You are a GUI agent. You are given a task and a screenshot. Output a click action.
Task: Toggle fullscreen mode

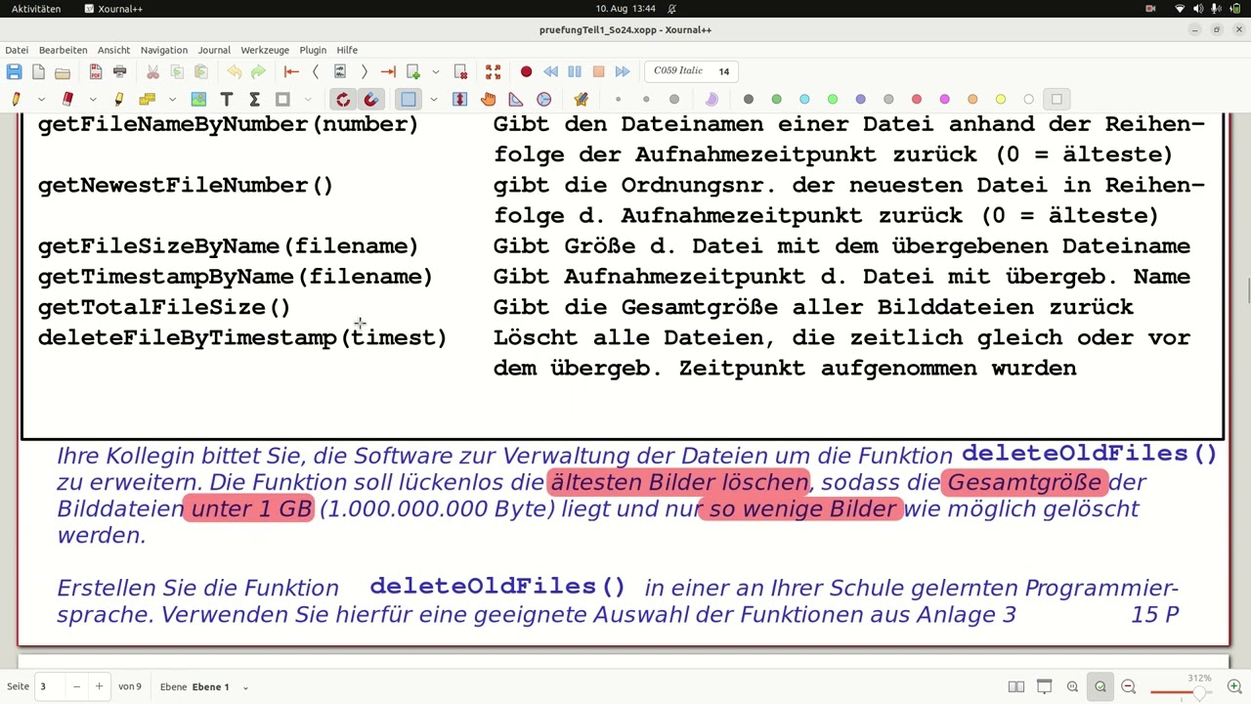coord(494,71)
